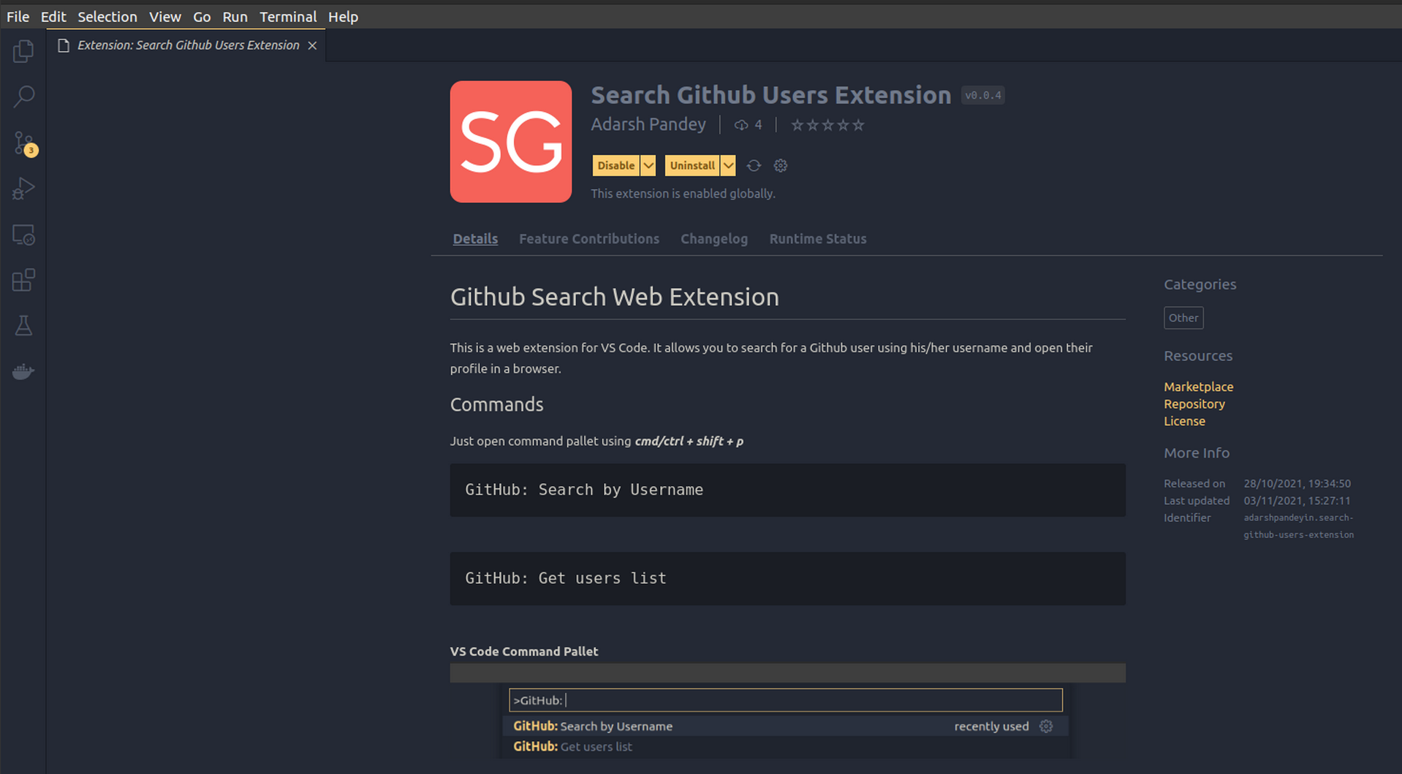Open the Edit menu
The height and width of the screenshot is (774, 1402).
[53, 17]
